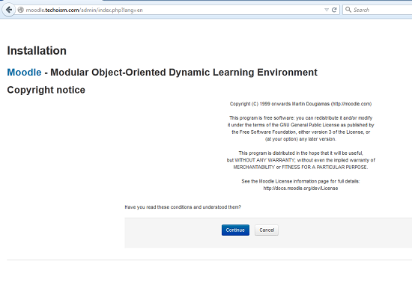Screen dimensions: 412x291
Task: Click the http://docs.moodle.org/dev/License text
Action: [300, 189]
